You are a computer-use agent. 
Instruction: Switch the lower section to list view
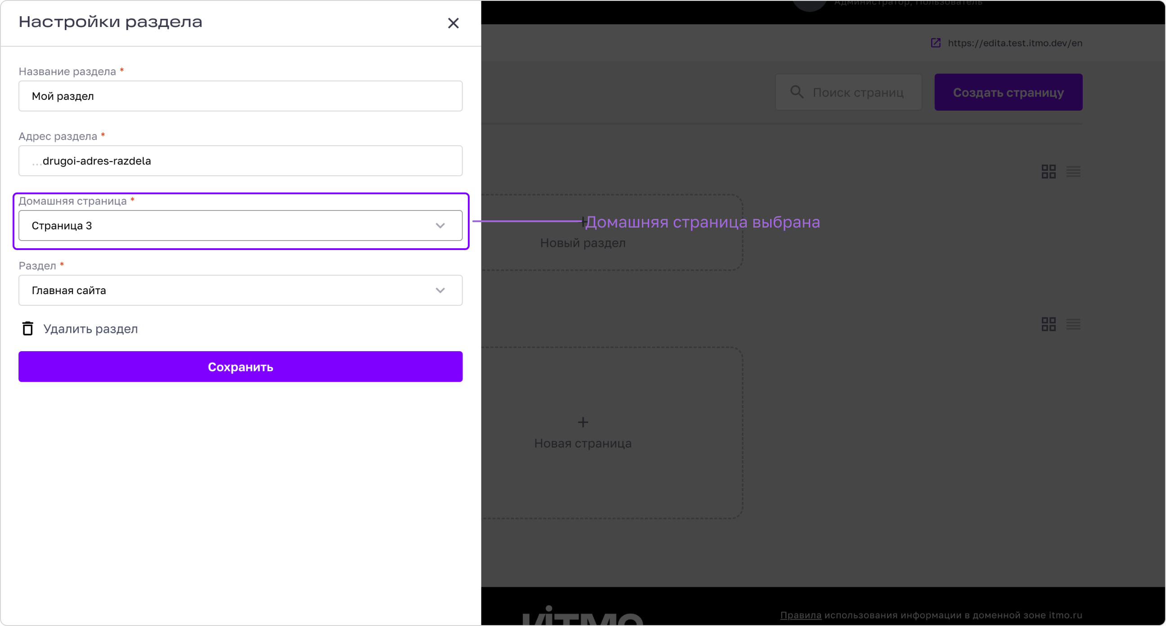1073,324
